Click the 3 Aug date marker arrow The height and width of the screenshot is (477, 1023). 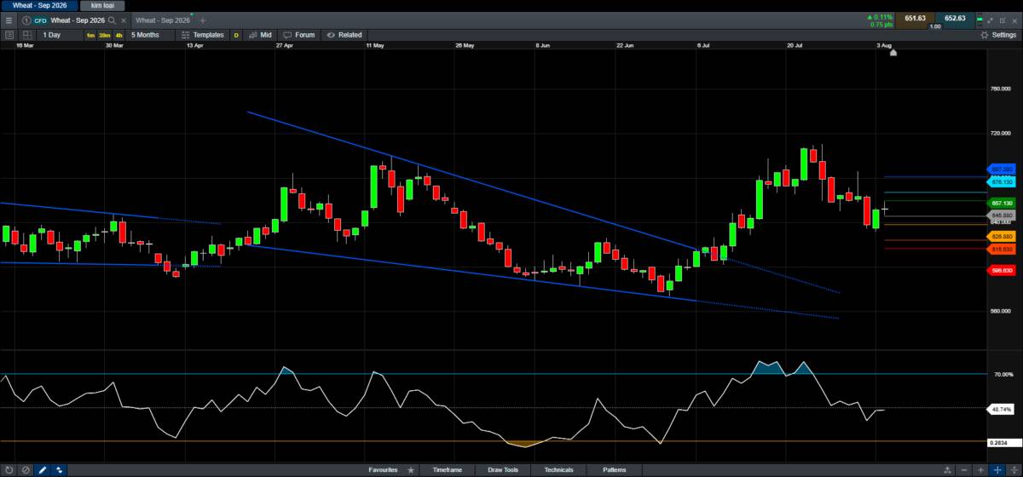893,52
